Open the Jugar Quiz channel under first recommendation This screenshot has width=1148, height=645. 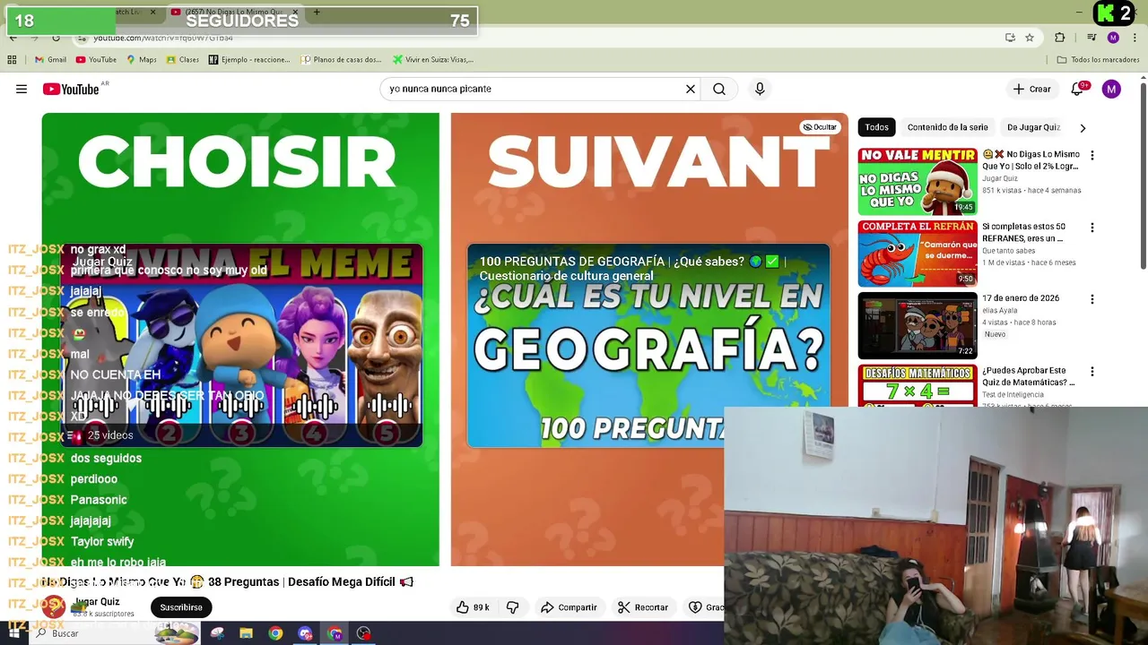[1000, 178]
